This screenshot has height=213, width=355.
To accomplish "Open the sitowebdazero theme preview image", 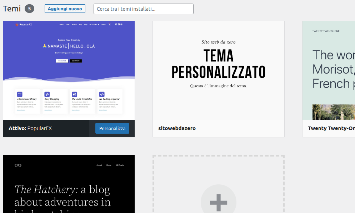I will [x=218, y=70].
